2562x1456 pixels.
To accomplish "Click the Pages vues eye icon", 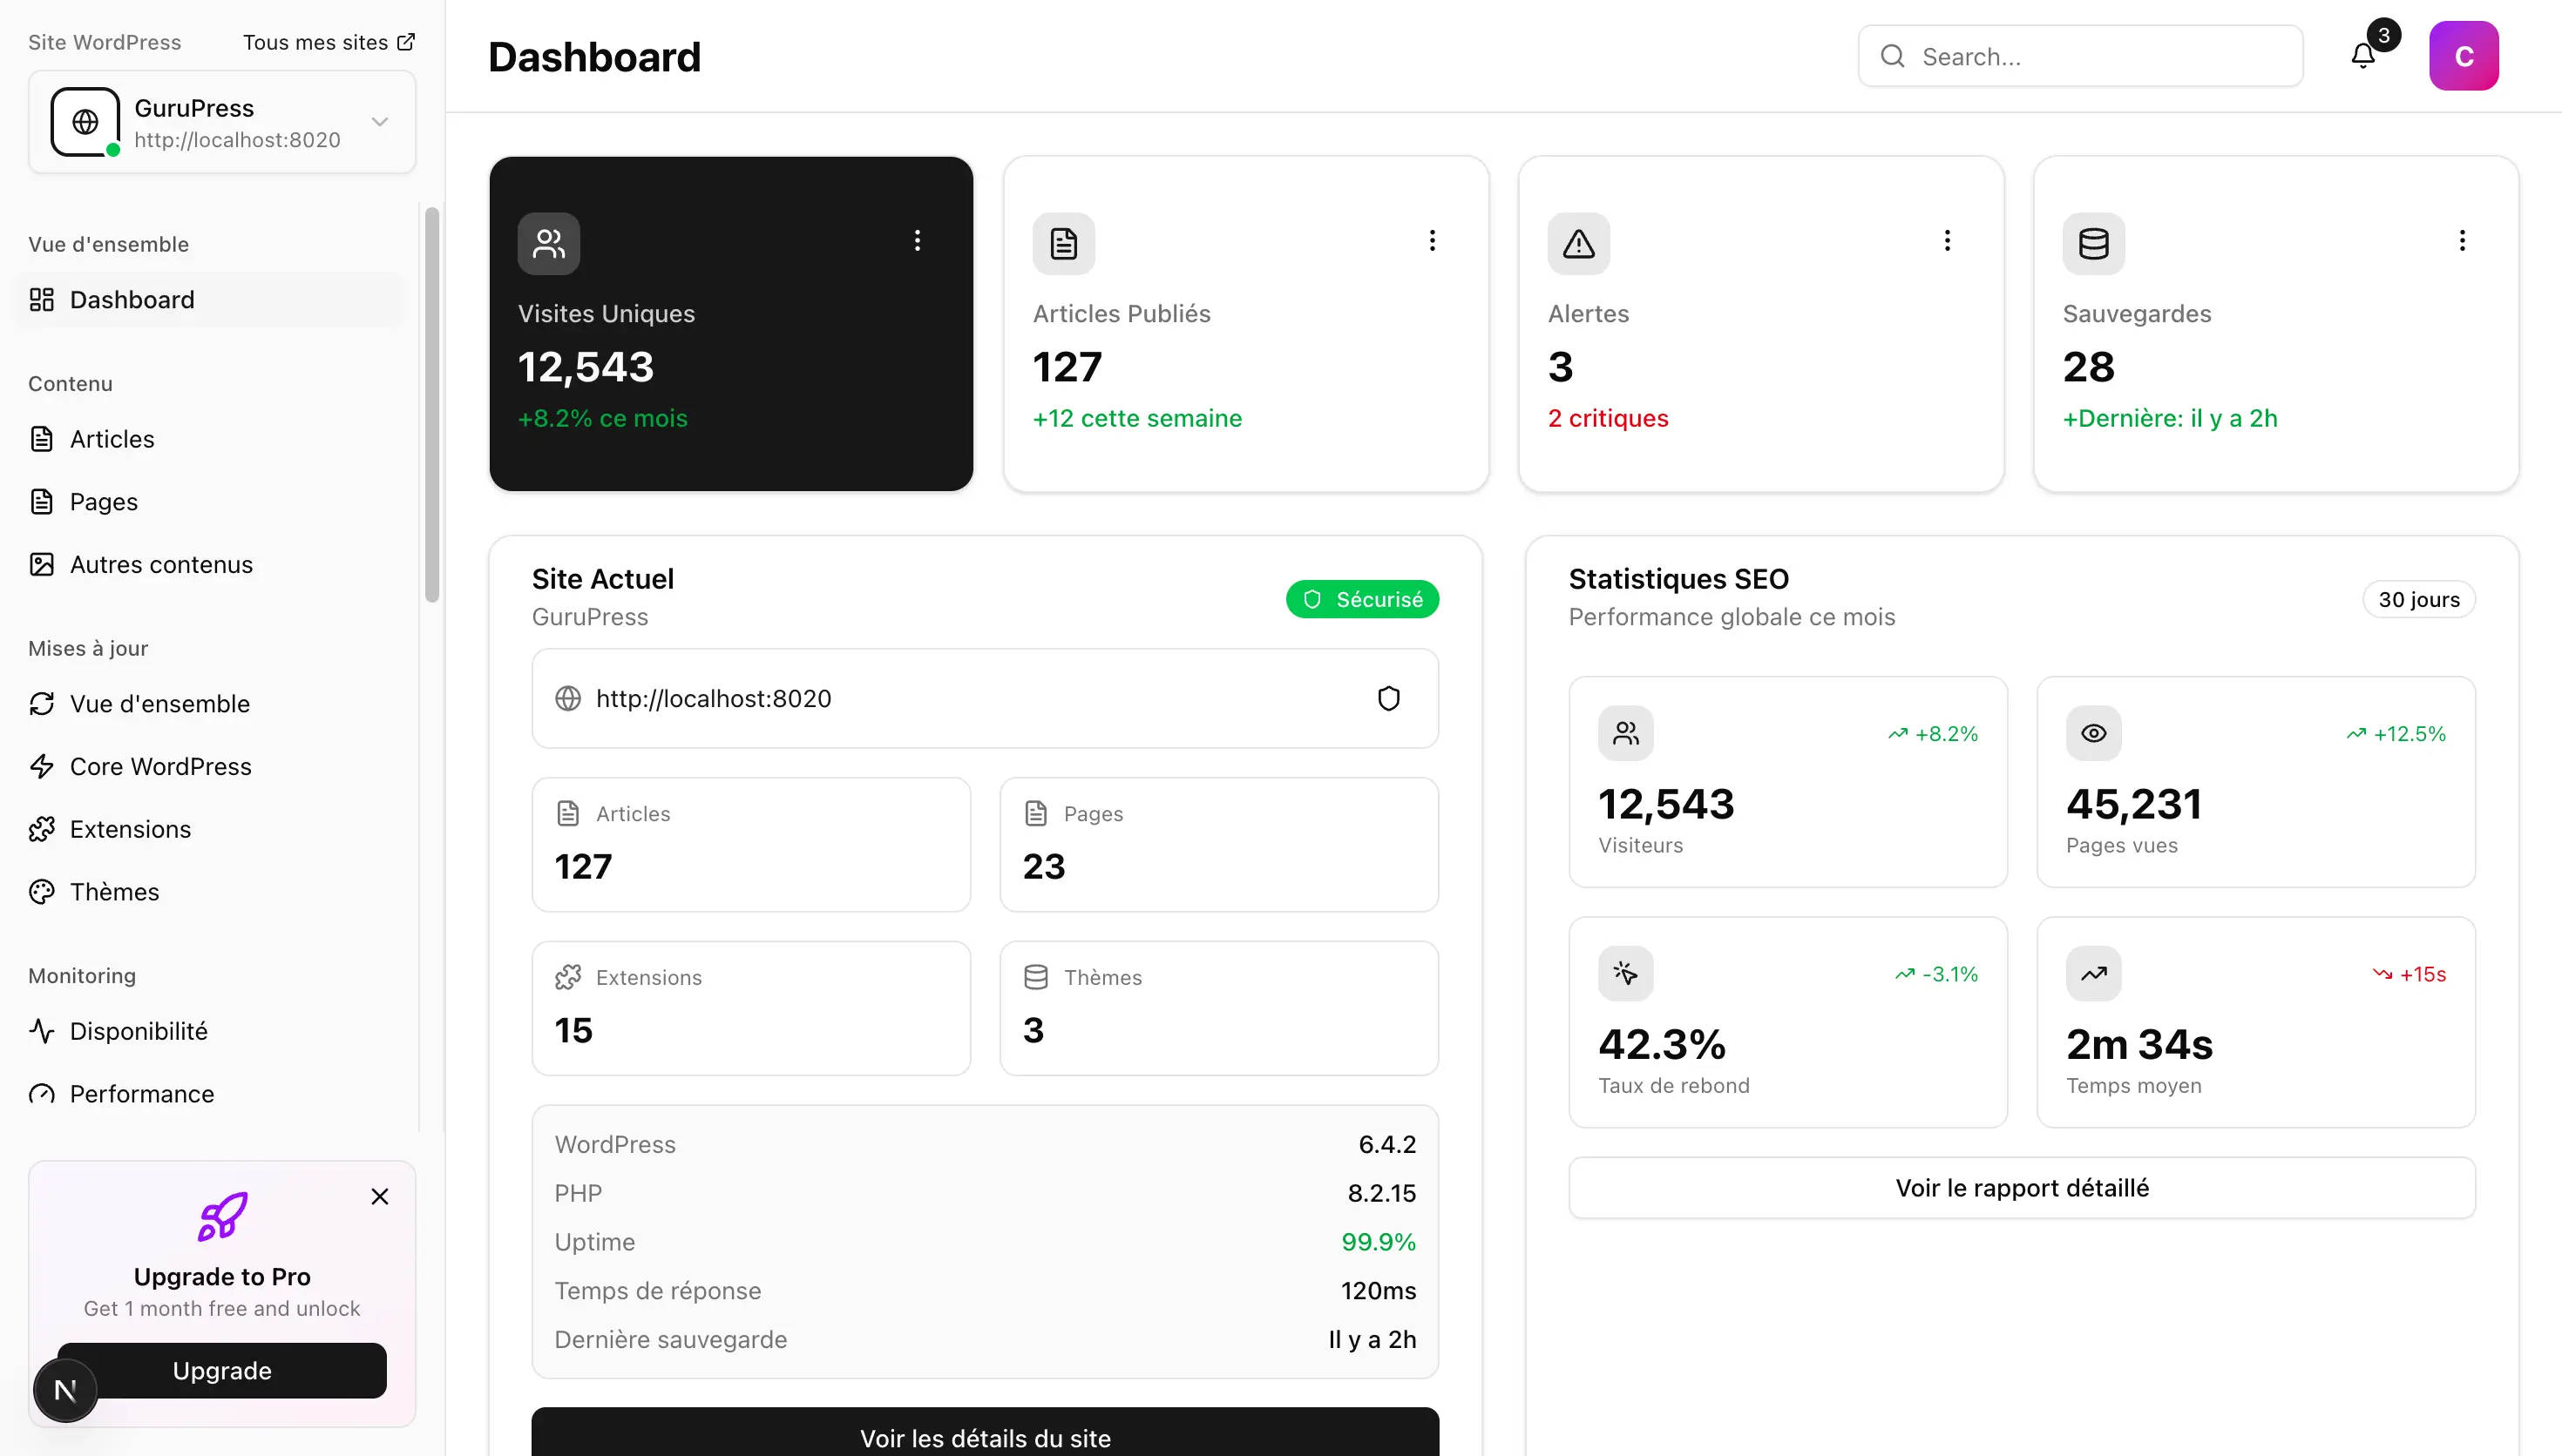I will coord(2093,733).
